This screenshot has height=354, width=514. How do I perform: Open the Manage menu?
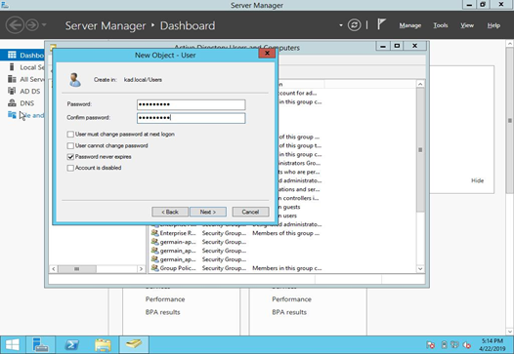(410, 25)
